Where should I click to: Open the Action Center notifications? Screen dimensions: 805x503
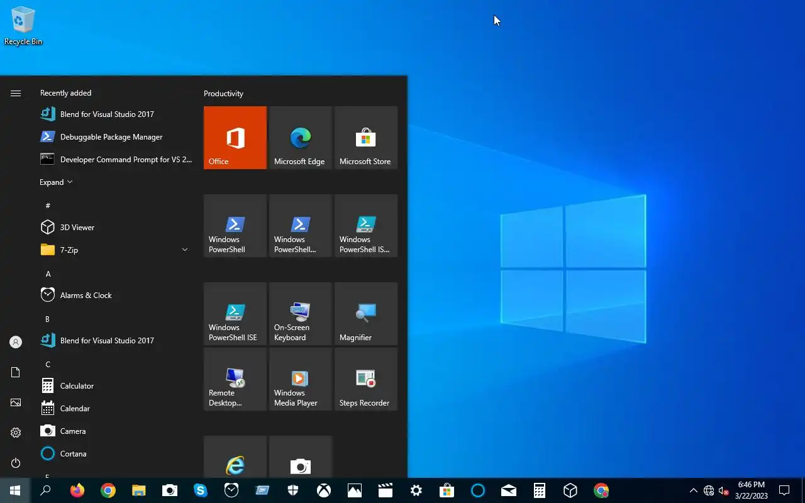(x=784, y=490)
